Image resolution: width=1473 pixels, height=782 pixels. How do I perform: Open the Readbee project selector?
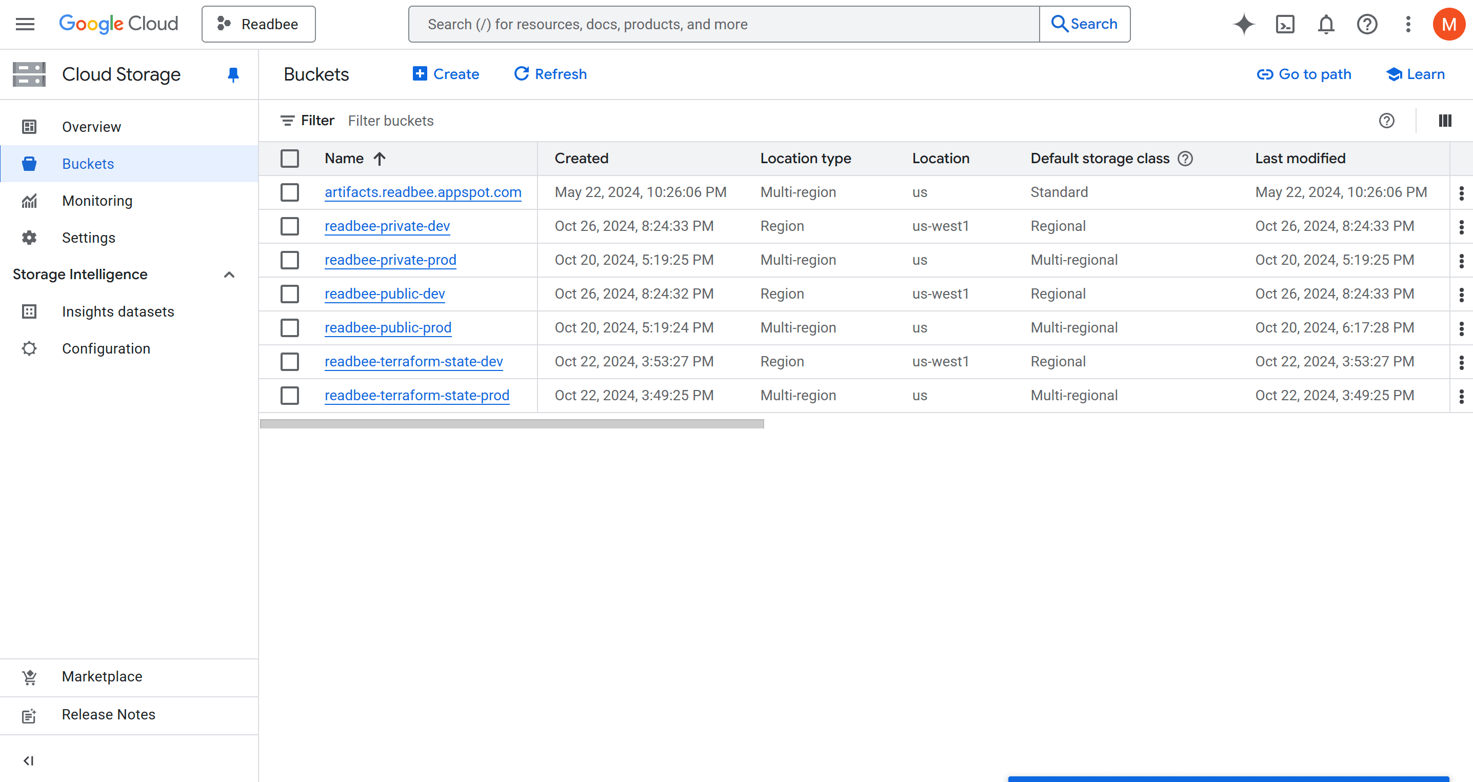(258, 24)
